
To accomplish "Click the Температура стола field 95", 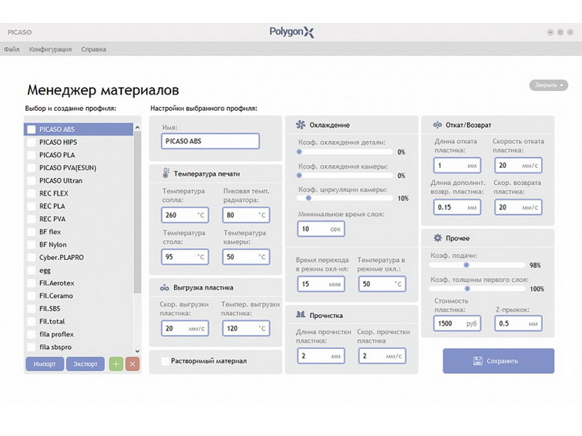I will tap(185, 257).
